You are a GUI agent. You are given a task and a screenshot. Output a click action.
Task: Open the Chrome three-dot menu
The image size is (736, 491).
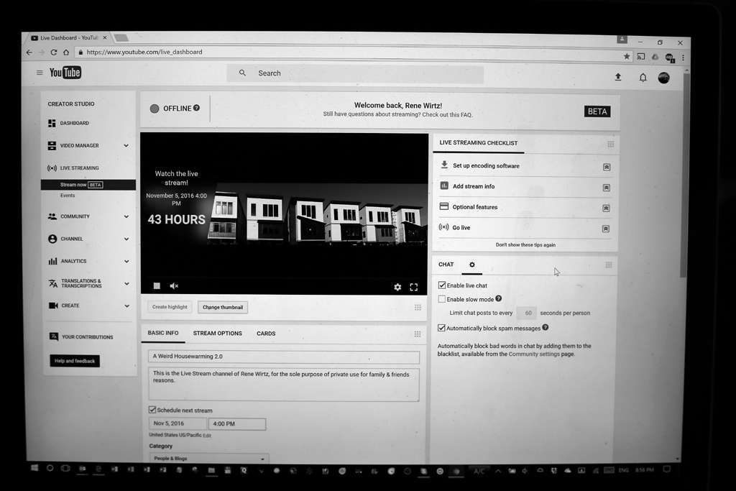pyautogui.click(x=683, y=58)
